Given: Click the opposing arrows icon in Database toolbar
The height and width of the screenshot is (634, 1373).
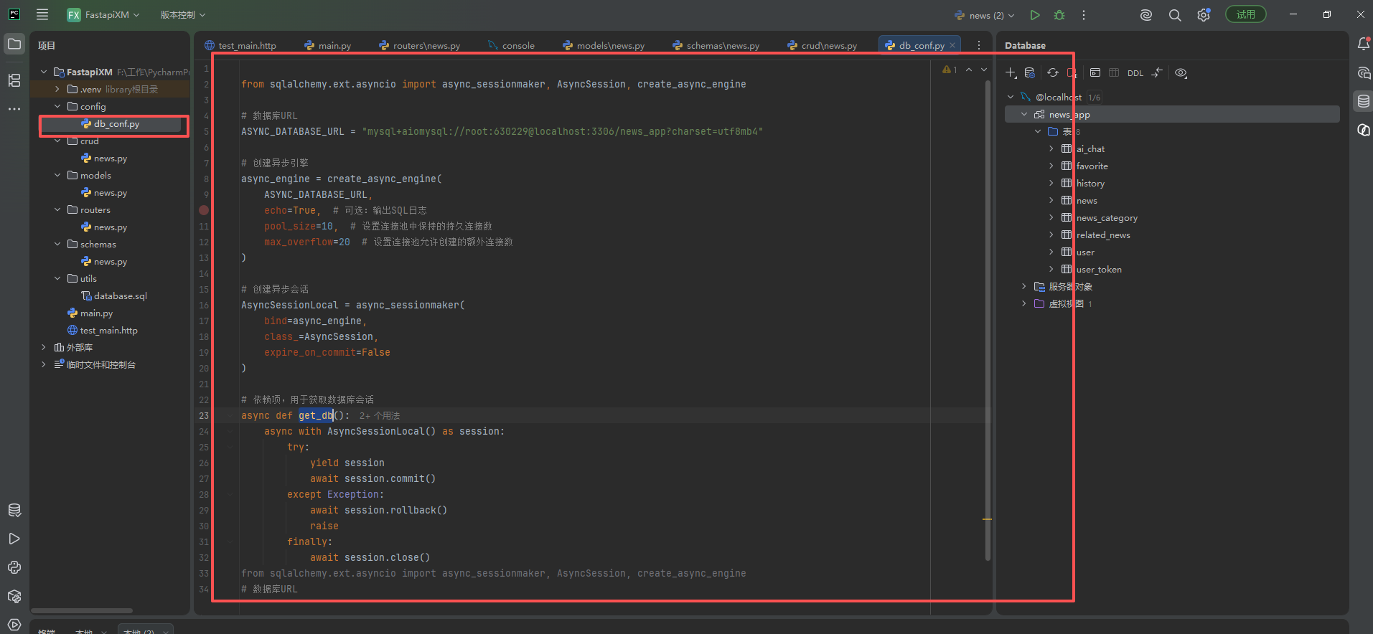Looking at the screenshot, I should click(x=1157, y=72).
